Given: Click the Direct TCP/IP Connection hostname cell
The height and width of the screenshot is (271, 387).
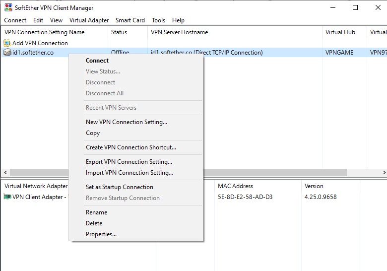Looking at the screenshot, I should (x=207, y=52).
